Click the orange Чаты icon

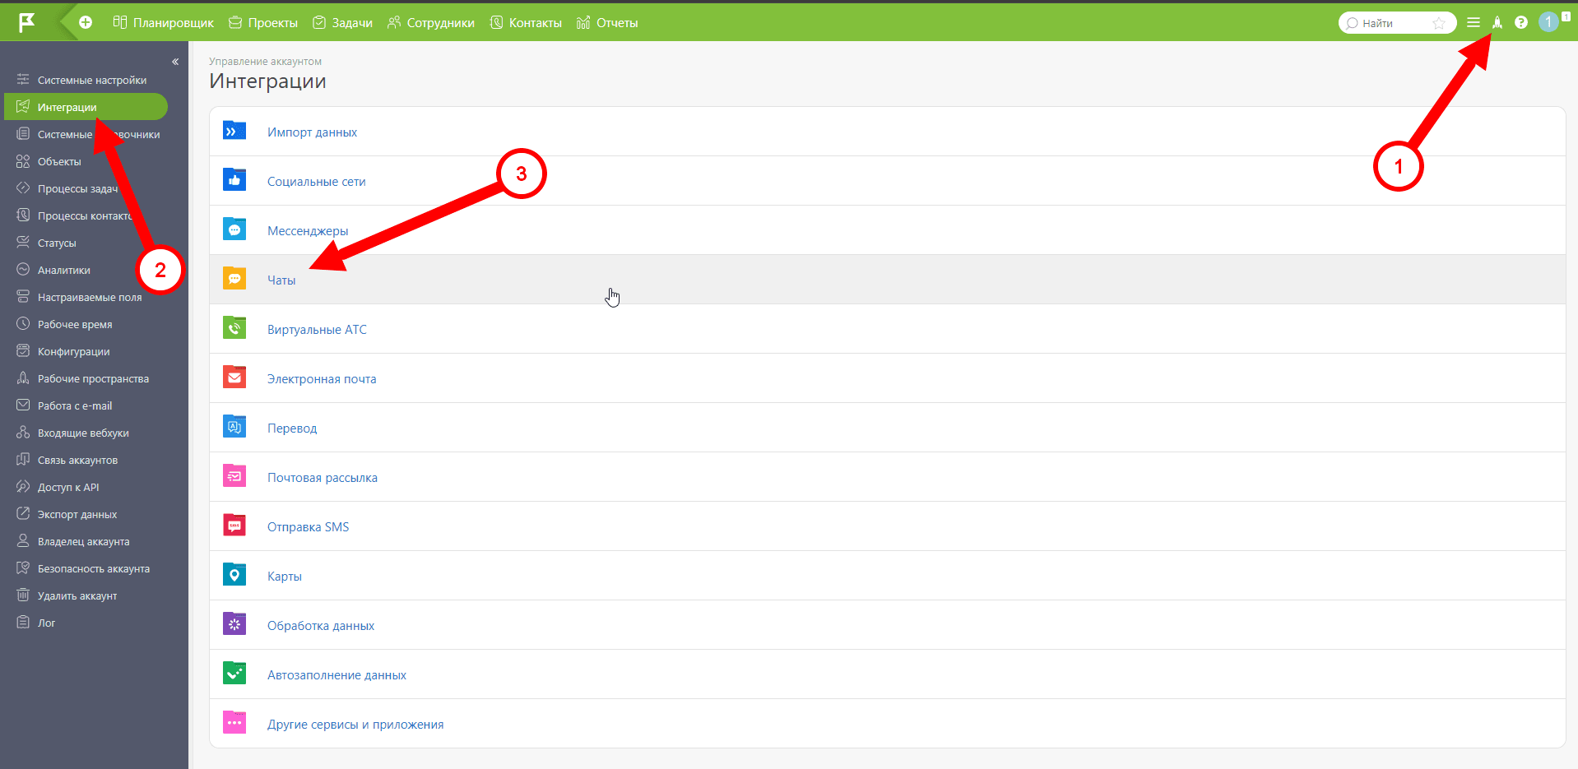234,279
